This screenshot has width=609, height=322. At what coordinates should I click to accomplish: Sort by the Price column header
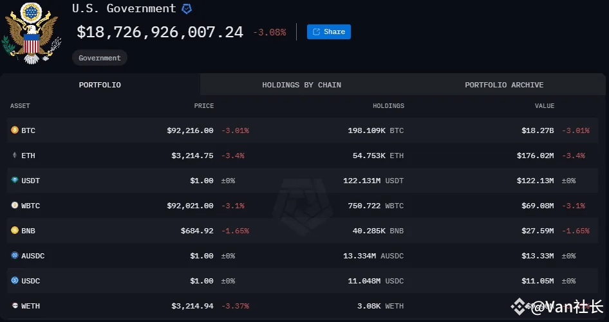point(204,105)
